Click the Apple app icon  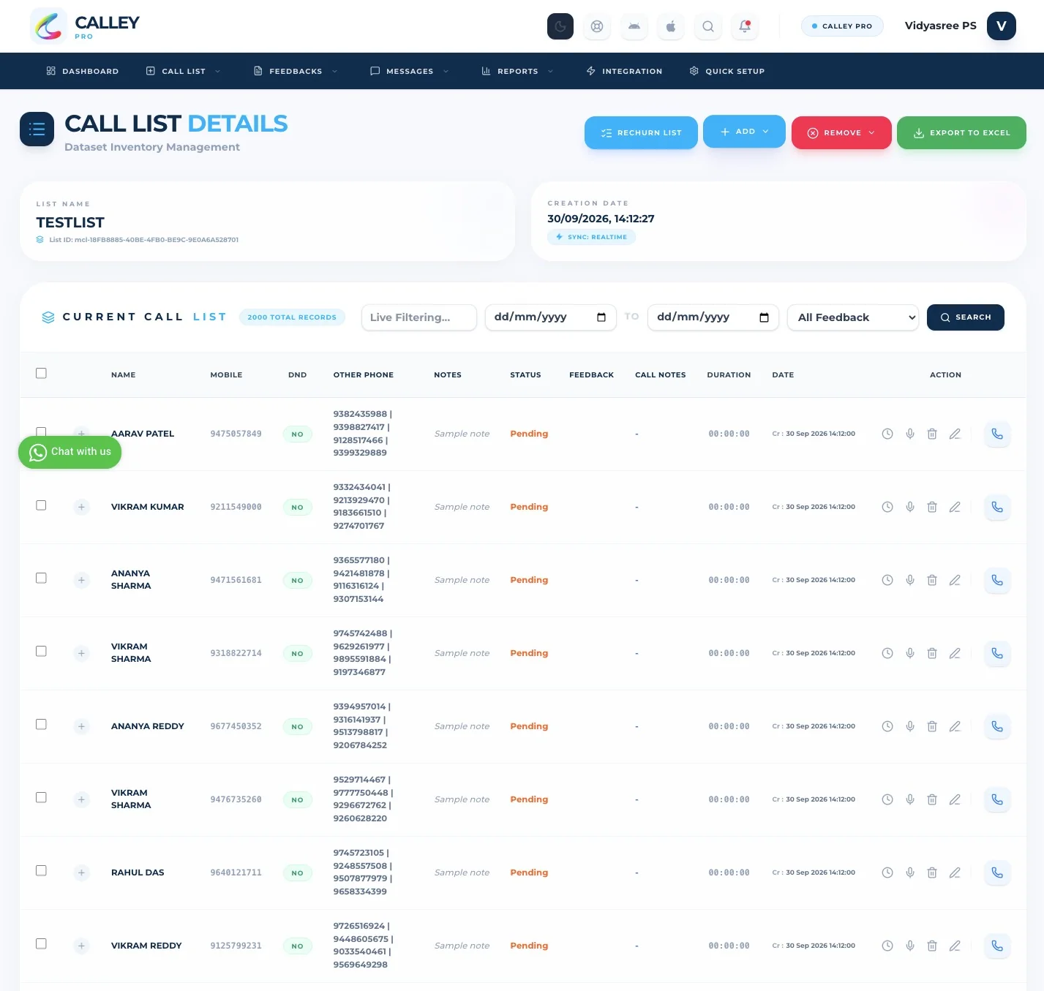[671, 26]
